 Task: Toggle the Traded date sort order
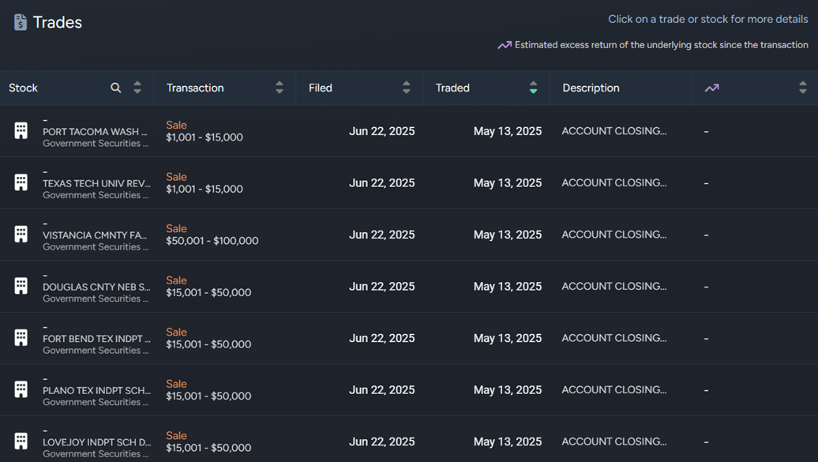point(534,88)
